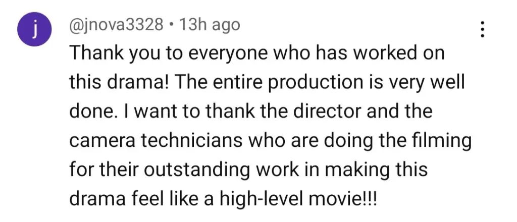Click the line starting 'this drama! The entire'
517x222 pixels.
267,83
